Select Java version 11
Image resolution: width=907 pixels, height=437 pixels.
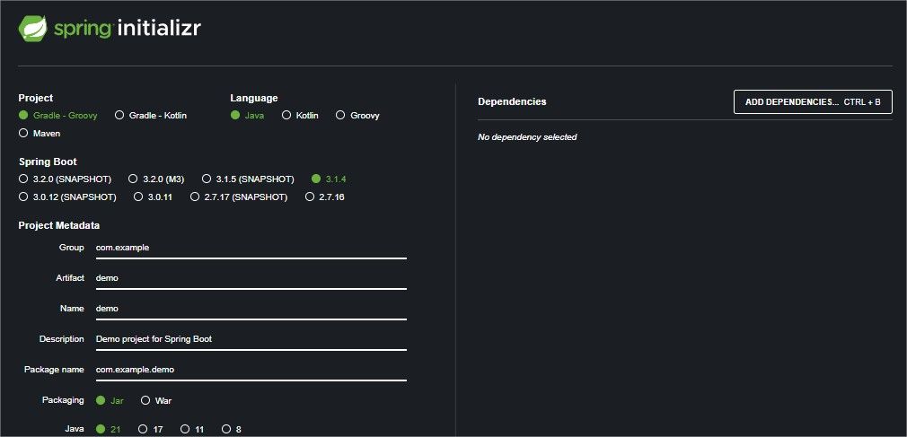tap(192, 429)
